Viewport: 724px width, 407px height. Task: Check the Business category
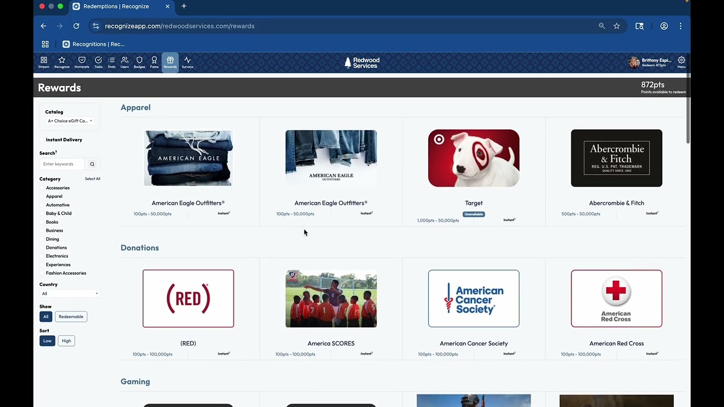point(42,231)
